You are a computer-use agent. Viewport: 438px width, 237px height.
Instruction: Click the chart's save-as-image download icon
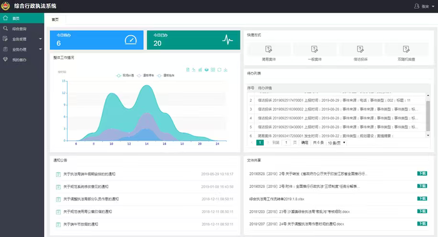(x=226, y=70)
